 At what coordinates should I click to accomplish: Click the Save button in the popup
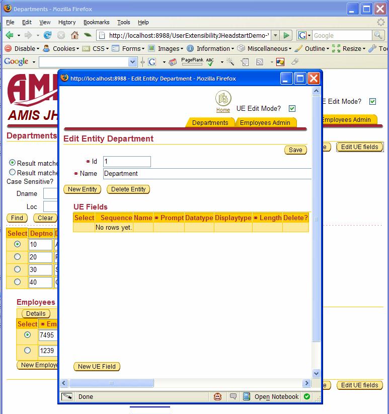tap(295, 150)
